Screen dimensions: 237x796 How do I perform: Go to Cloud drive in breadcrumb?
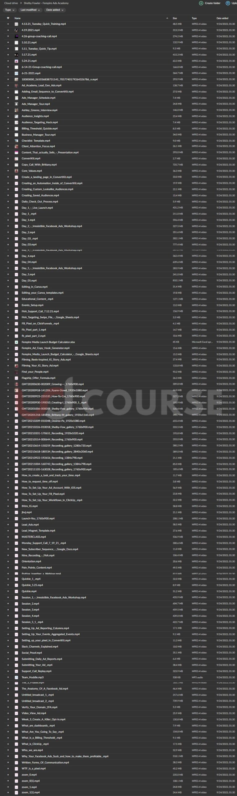pyautogui.click(x=11, y=3)
